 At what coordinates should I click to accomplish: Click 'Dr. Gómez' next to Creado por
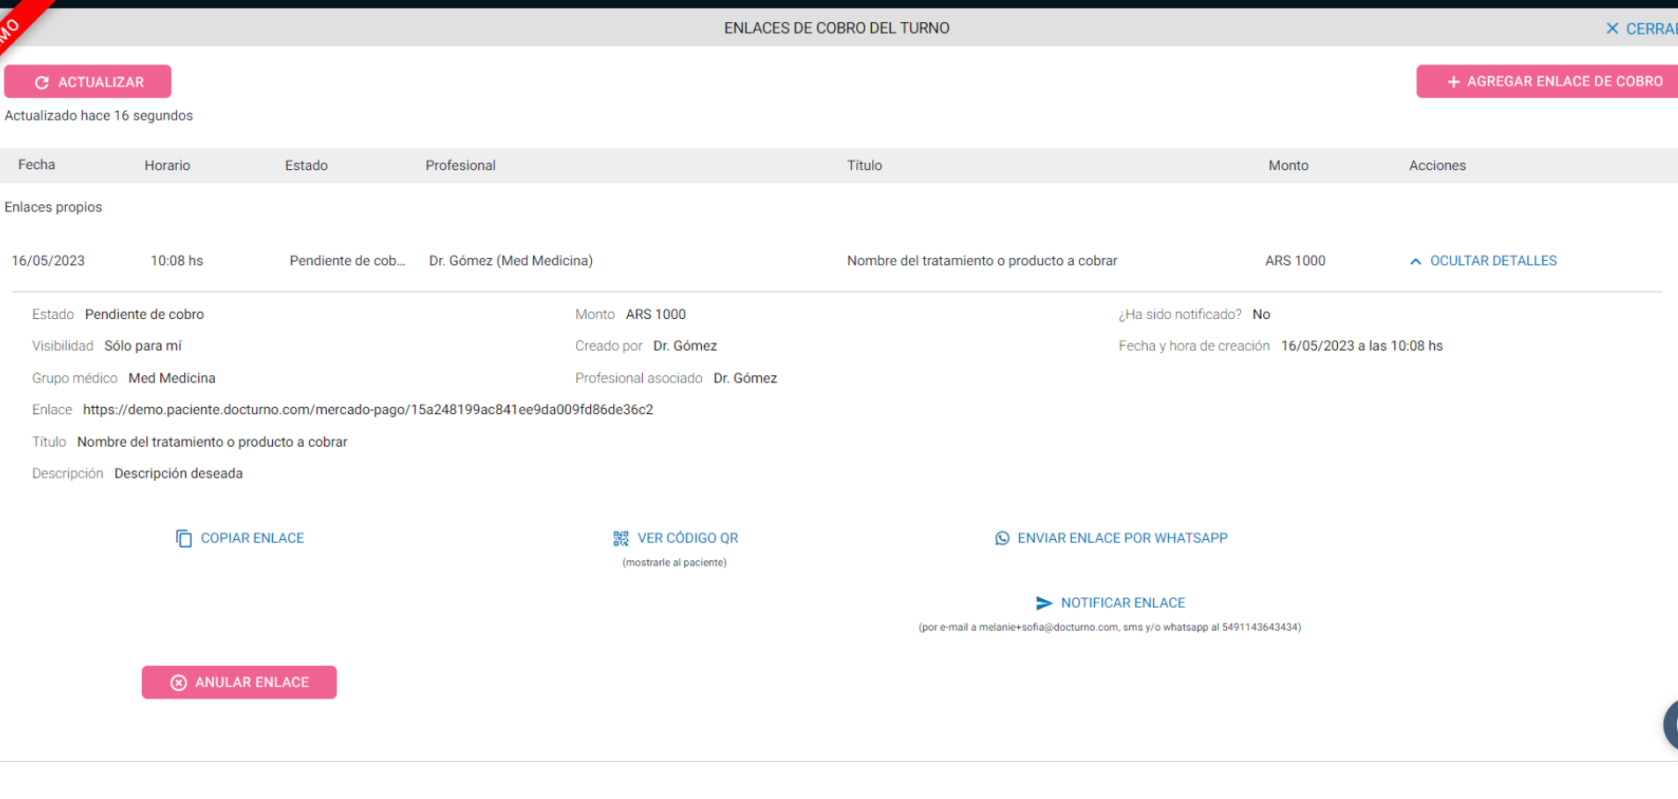click(685, 346)
